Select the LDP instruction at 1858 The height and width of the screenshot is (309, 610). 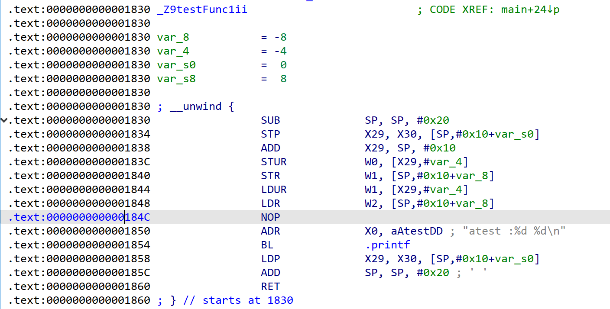coord(271,259)
